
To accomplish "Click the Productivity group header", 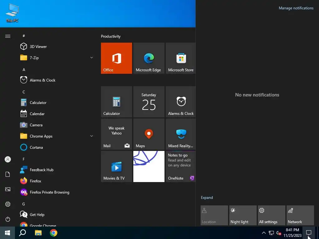I will click(x=111, y=36).
